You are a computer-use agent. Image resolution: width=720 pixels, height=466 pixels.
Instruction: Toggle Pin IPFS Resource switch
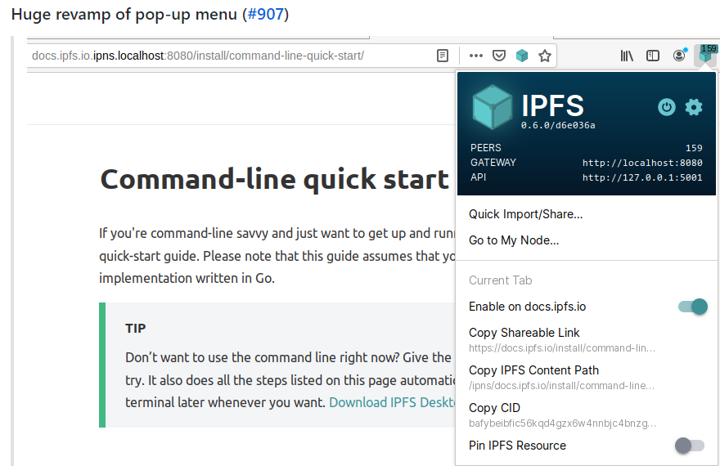coord(689,446)
